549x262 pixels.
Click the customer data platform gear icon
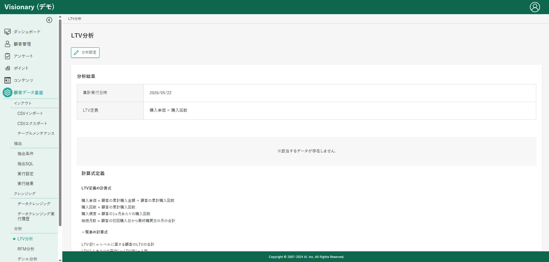[x=8, y=92]
